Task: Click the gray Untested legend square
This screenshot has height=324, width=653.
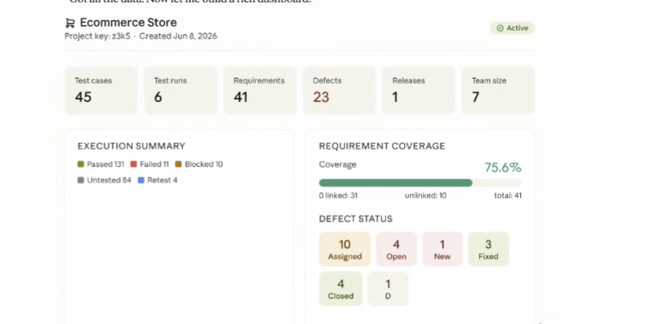Action: (x=81, y=180)
